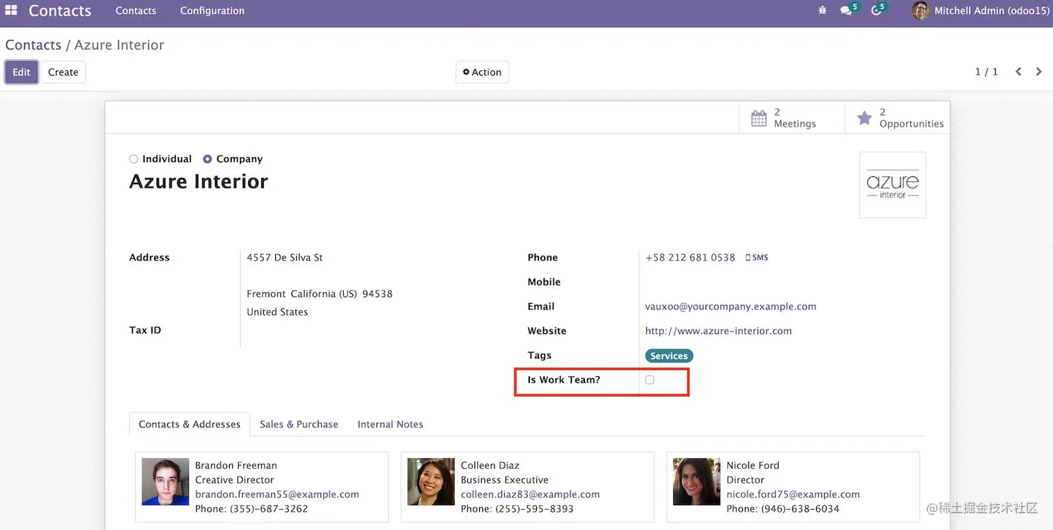Switch to Contacts & Addresses tab

[x=189, y=424]
